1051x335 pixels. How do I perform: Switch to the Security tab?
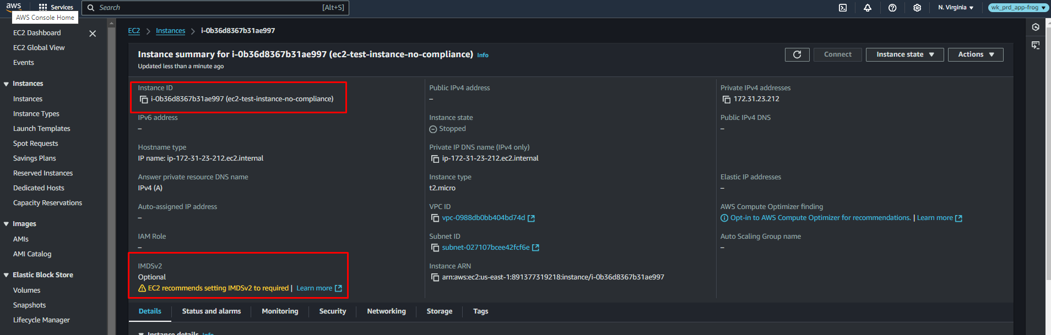[x=332, y=311]
